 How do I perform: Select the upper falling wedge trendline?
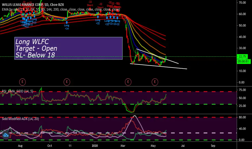click(157, 56)
